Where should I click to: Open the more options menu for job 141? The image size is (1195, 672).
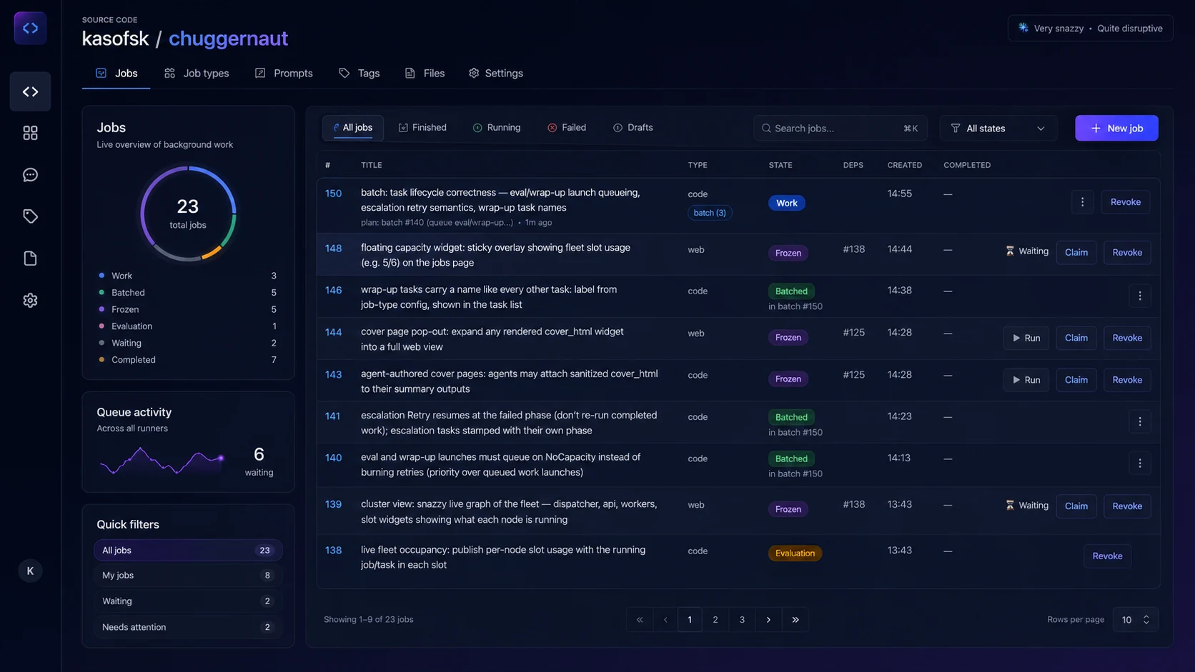(1140, 421)
